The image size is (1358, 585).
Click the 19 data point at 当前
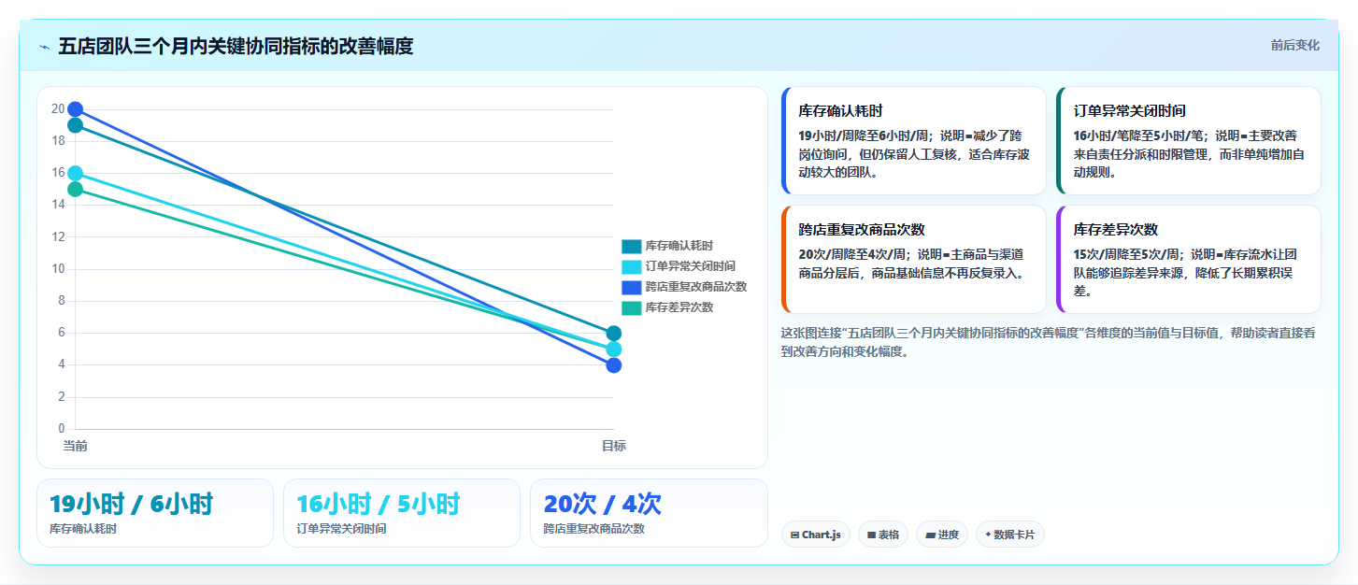click(76, 125)
